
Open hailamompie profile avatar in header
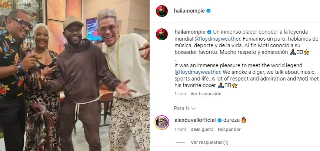(162, 11)
